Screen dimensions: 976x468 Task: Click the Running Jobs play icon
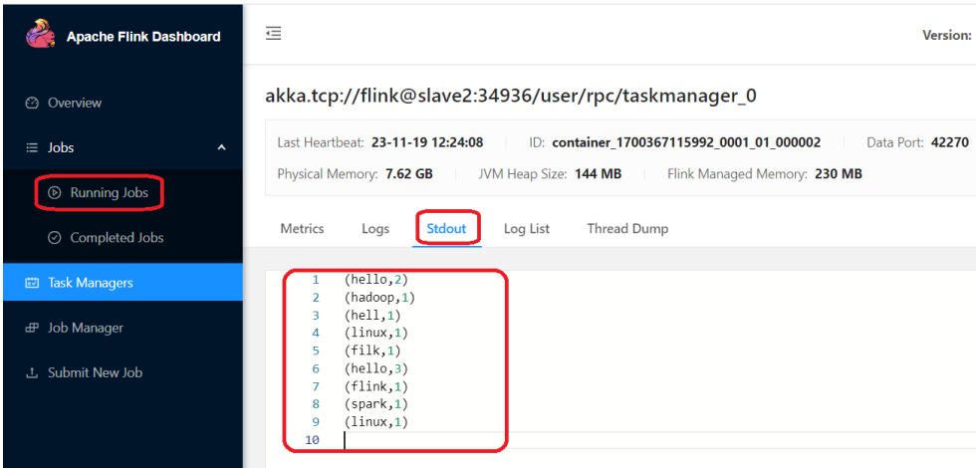pyautogui.click(x=55, y=193)
